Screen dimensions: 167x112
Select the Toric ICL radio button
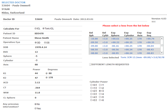tap(43, 29)
